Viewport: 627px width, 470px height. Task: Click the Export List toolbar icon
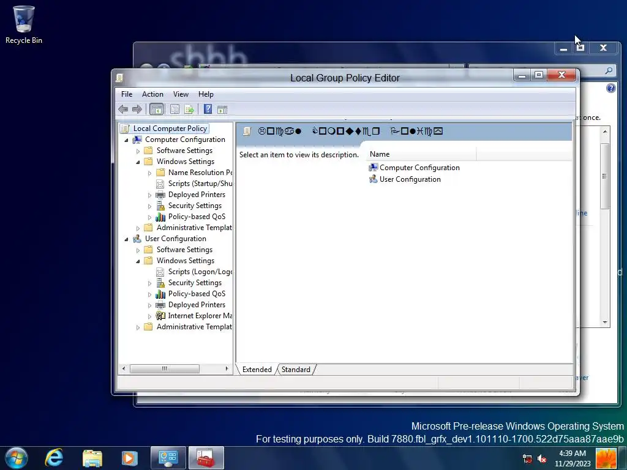[x=189, y=109]
